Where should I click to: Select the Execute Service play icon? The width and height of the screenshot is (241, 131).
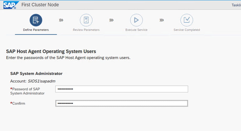[136, 20]
